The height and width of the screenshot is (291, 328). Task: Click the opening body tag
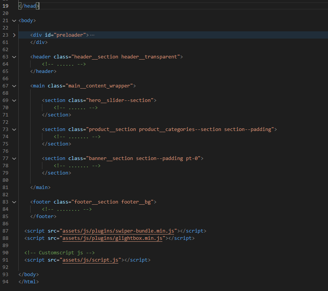pos(27,21)
